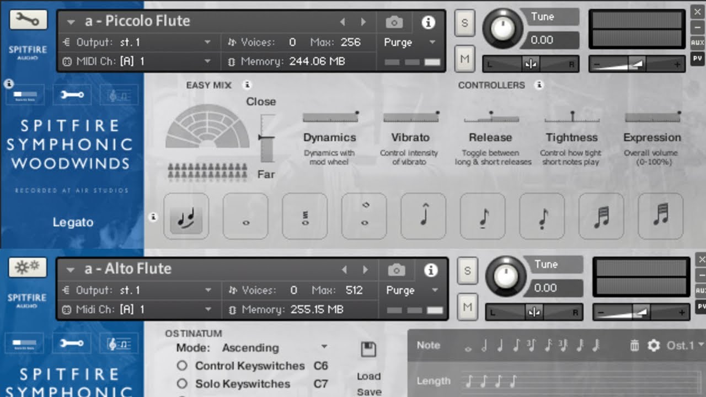The image size is (706, 397).
Task: Open Piccolo Flute Purge menu
Action: point(409,42)
